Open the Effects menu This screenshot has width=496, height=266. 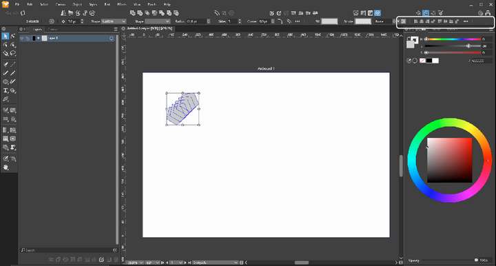(x=121, y=4)
